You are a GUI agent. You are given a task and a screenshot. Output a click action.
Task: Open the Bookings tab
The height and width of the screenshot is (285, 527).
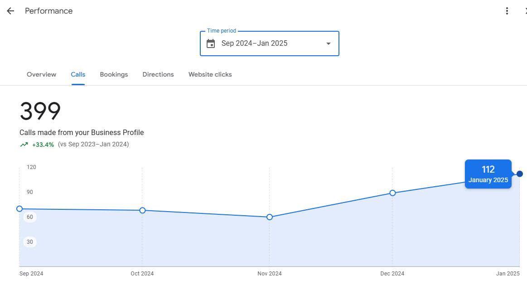point(114,74)
